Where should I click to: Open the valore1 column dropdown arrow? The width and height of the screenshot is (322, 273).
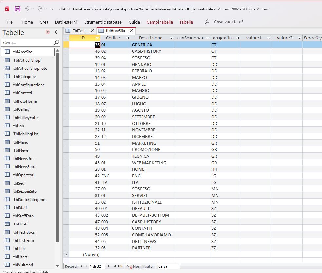pyautogui.click(x=269, y=38)
